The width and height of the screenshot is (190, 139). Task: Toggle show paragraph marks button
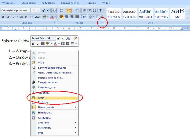pyautogui.click(x=101, y=10)
